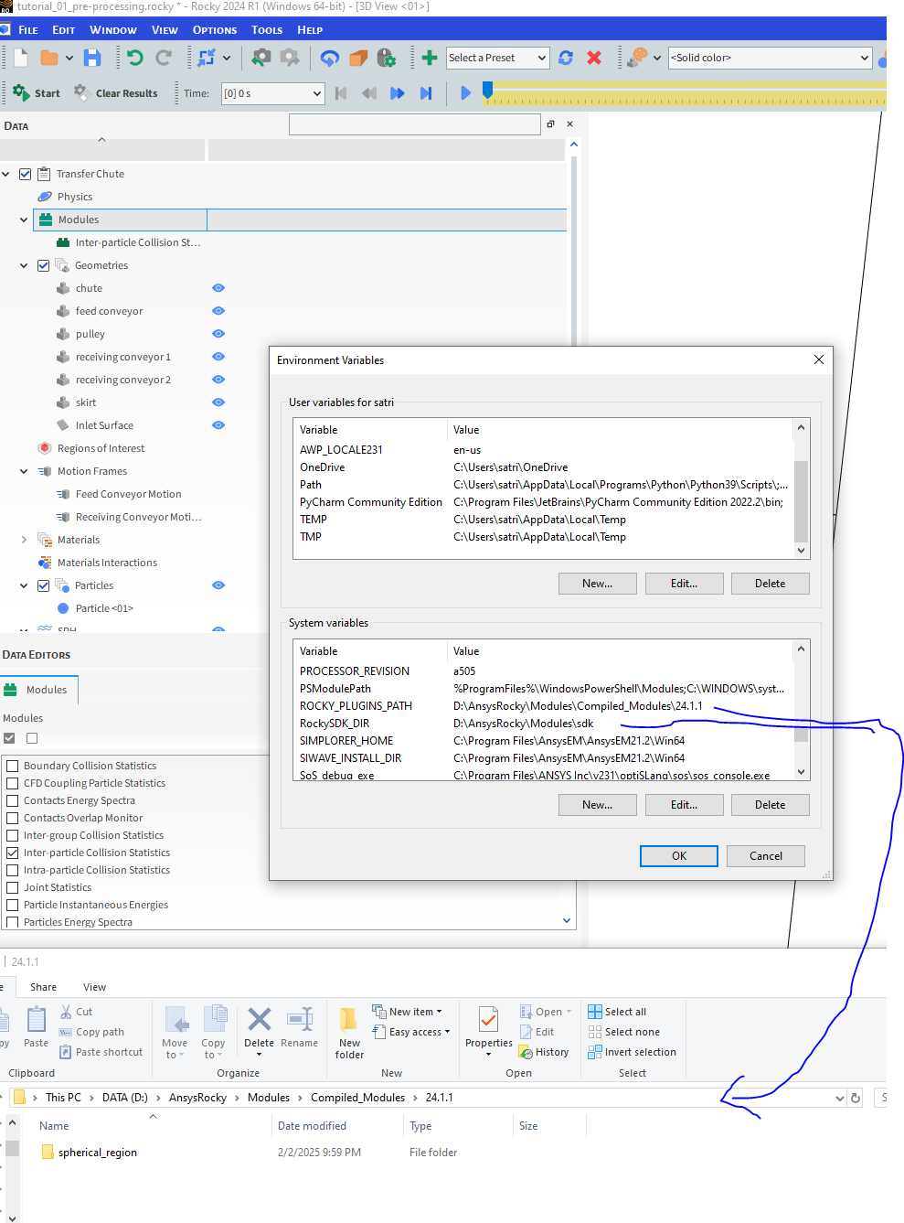The width and height of the screenshot is (904, 1223).
Task: Click Clear Results in the toolbar
Action: (116, 92)
